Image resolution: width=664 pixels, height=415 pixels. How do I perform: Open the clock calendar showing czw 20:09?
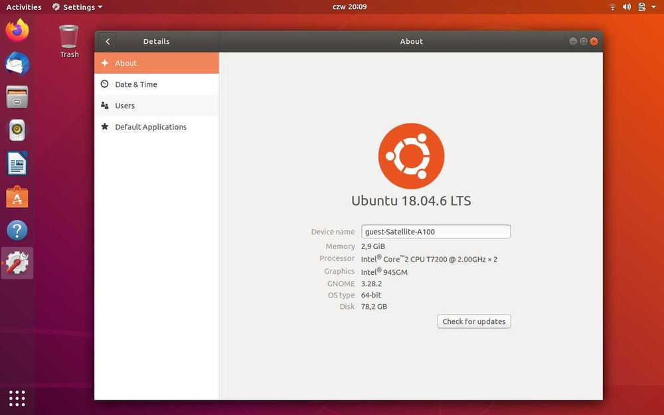[350, 7]
